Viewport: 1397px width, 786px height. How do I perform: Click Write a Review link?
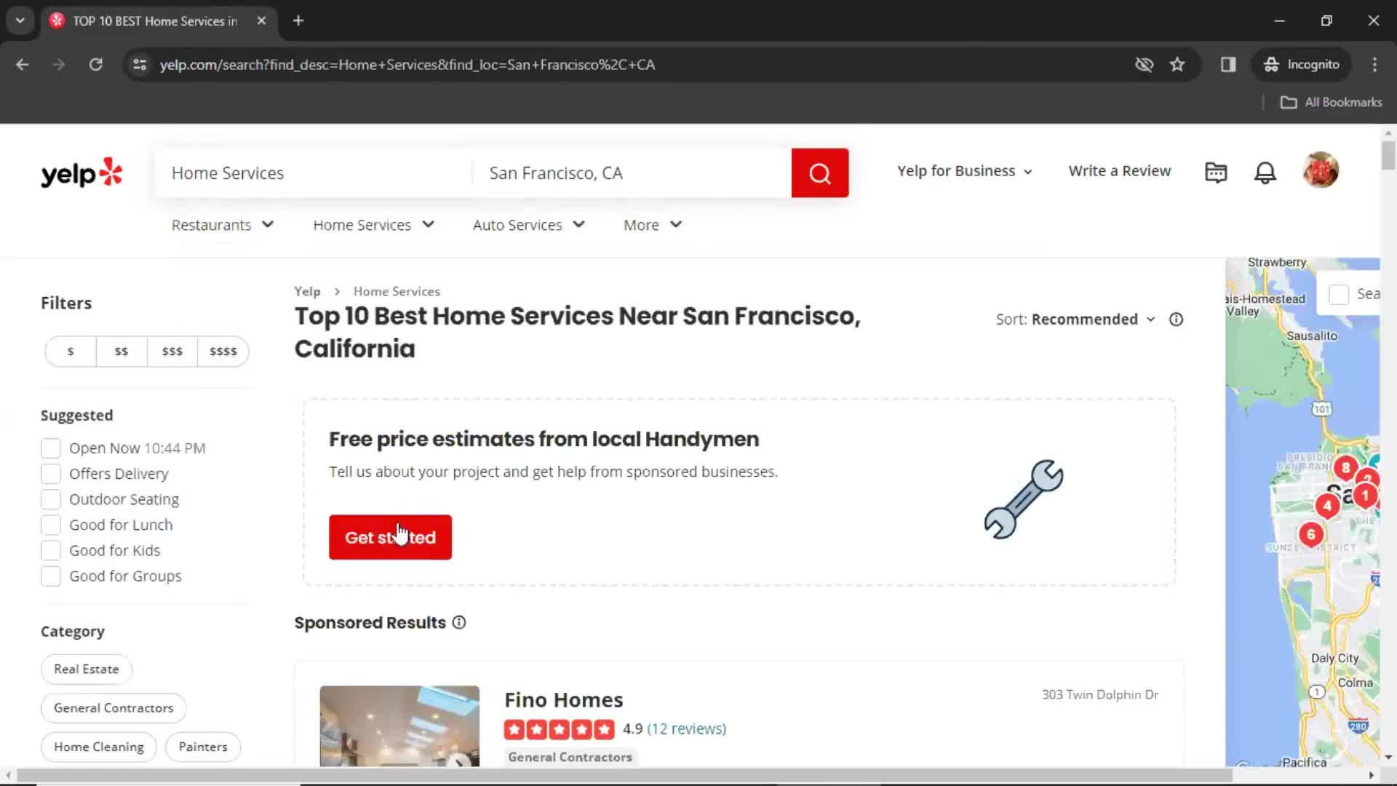click(1120, 171)
